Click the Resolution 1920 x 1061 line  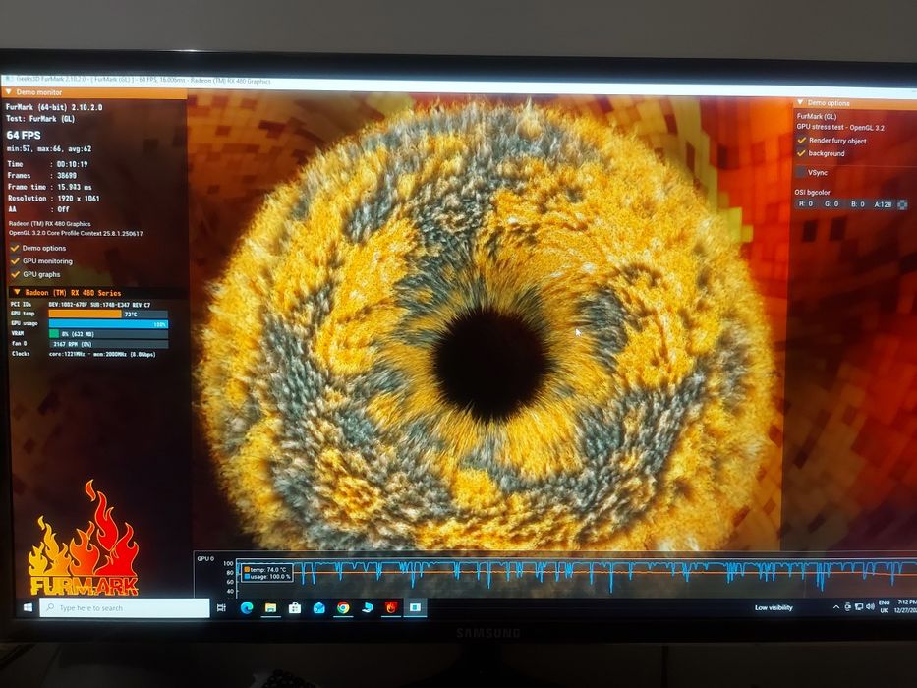tap(54, 199)
